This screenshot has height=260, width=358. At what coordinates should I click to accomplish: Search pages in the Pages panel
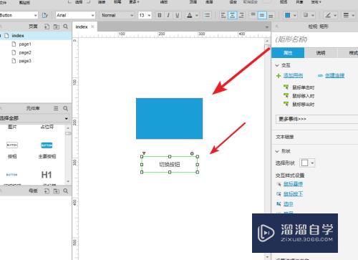point(66,27)
